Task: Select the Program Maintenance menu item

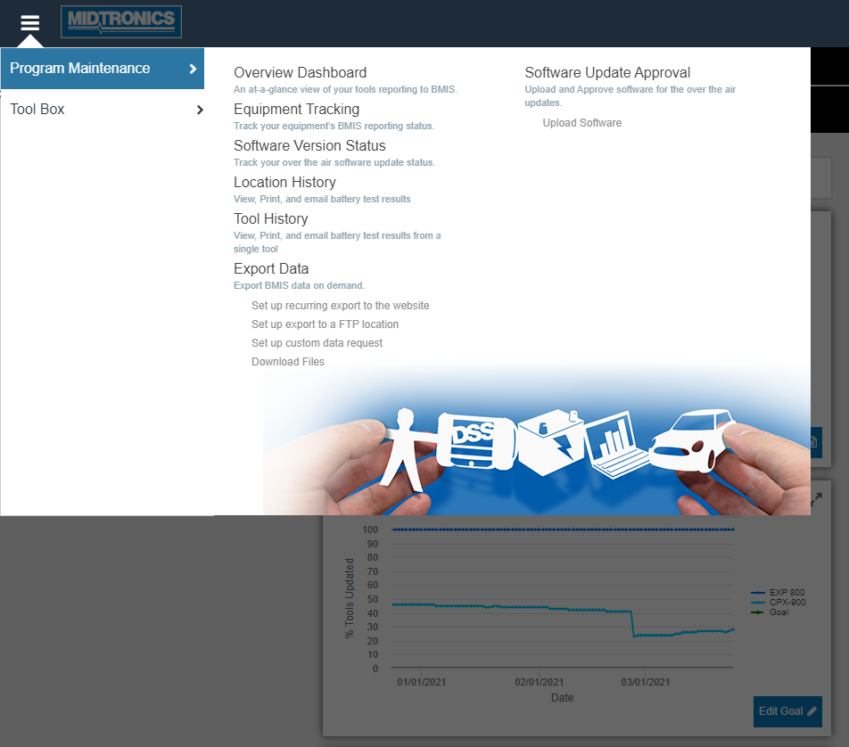Action: point(80,69)
